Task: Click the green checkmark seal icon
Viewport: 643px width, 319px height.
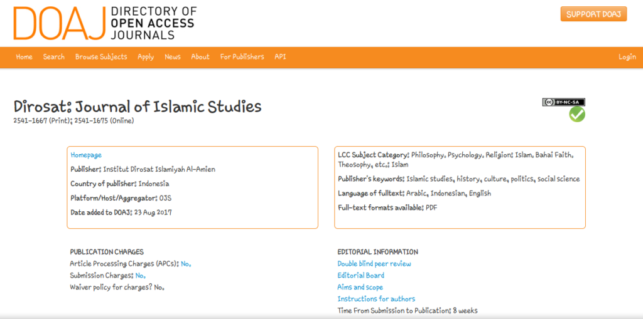Action: (x=576, y=115)
